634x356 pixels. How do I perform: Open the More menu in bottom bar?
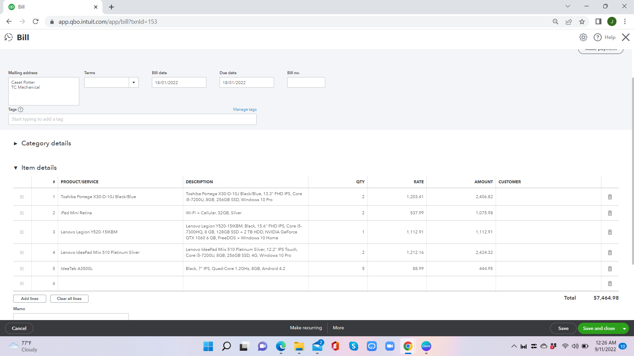tap(338, 328)
